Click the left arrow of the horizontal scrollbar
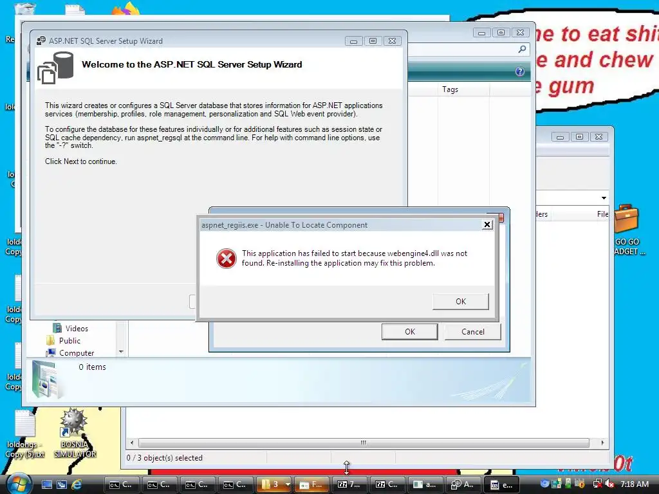Screen dimensions: 659x494 pos(132,443)
